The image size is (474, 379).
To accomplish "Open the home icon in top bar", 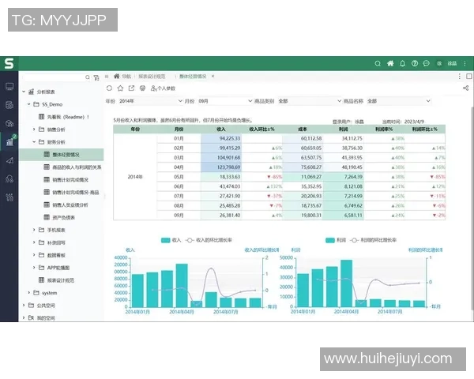I will pos(389,63).
